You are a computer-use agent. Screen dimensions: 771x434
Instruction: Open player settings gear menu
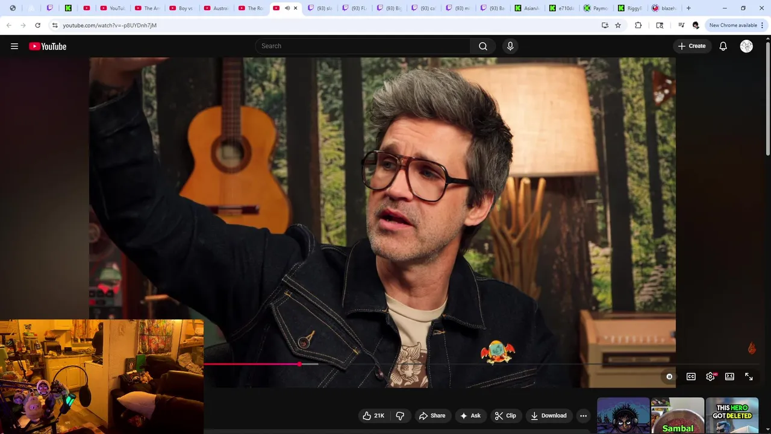pos(711,376)
